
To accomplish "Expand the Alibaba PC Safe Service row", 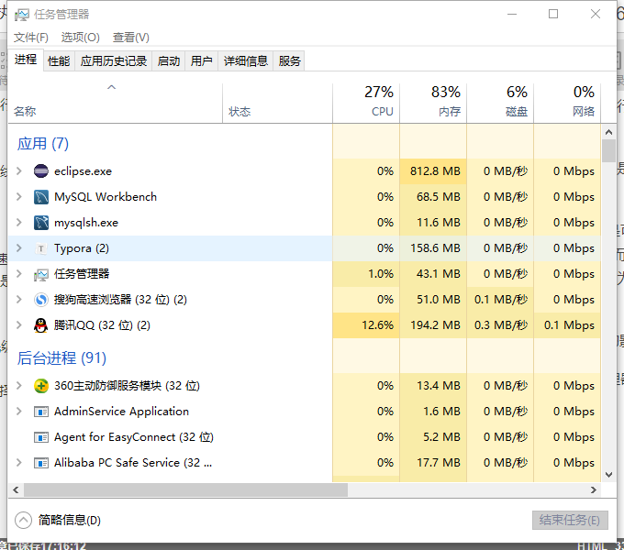I will pos(18,463).
